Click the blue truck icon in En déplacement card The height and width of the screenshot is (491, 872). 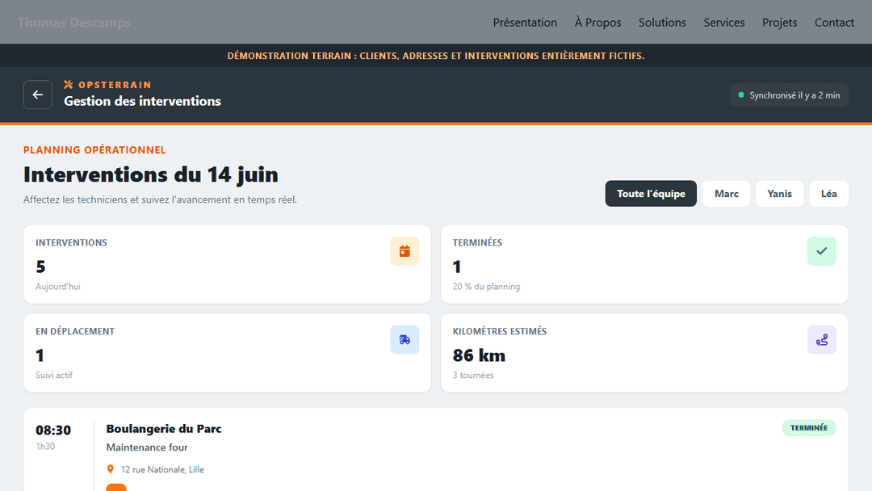click(405, 339)
